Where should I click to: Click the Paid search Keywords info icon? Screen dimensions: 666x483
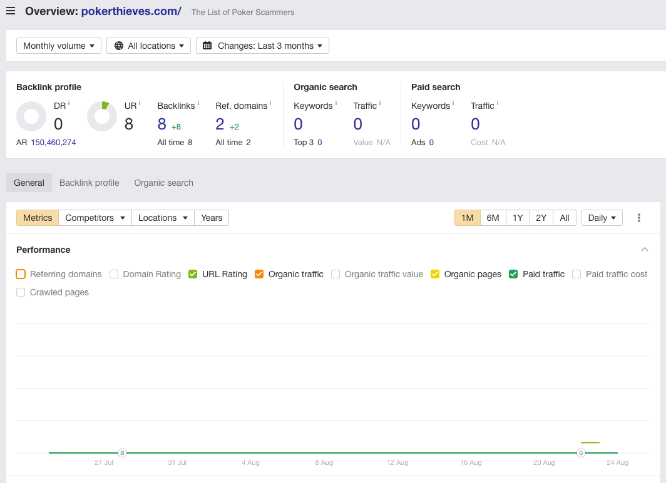click(x=453, y=103)
